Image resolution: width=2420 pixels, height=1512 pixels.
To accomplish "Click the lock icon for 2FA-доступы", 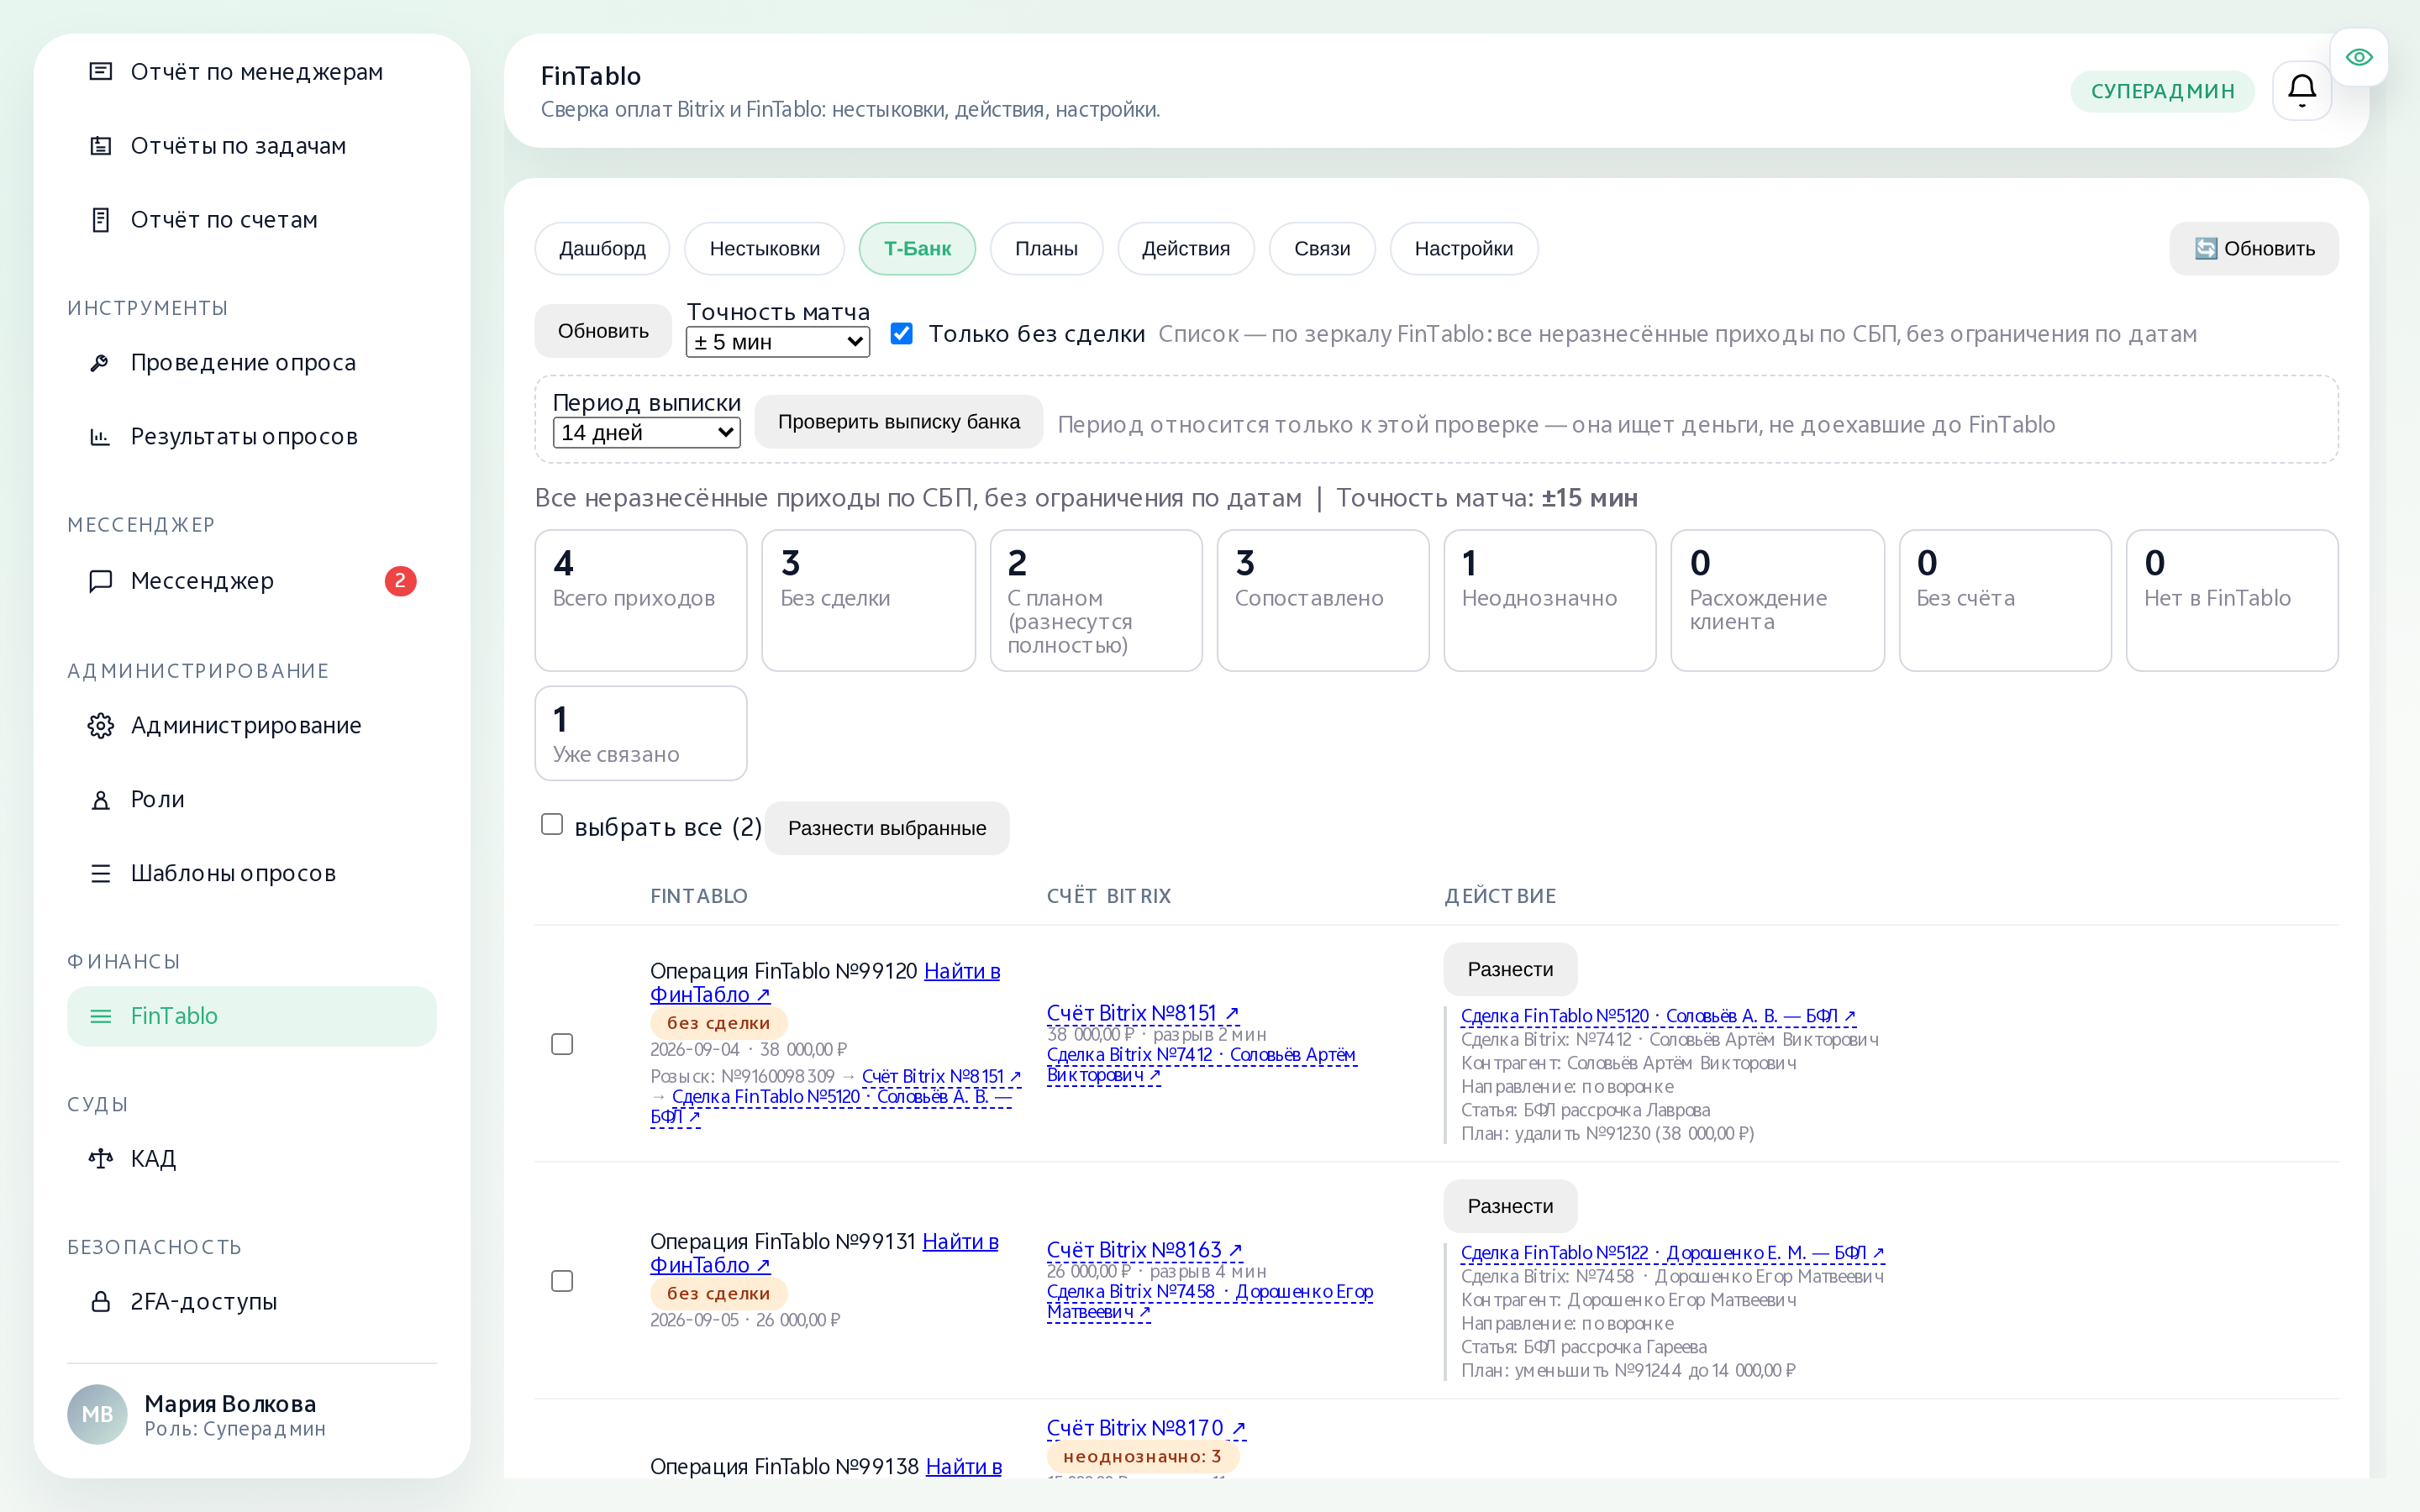I will pos(100,1302).
